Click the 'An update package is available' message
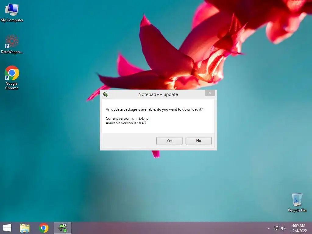This screenshot has height=234, width=312. click(154, 109)
